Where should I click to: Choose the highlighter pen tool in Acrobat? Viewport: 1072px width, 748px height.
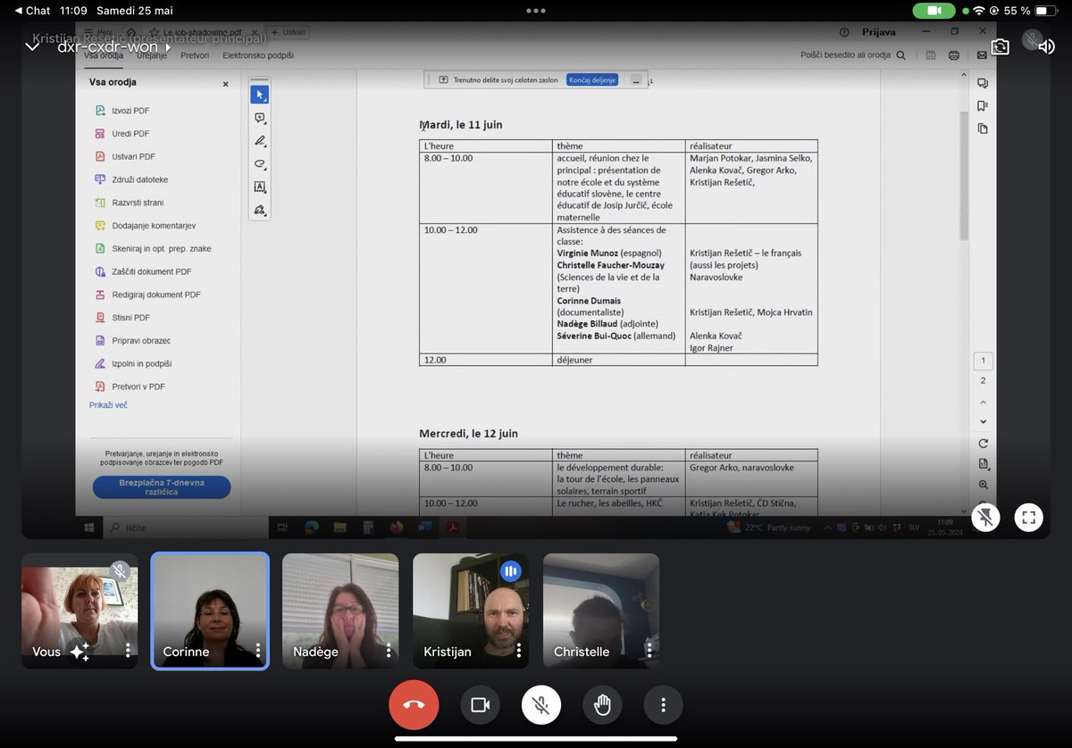click(x=259, y=141)
